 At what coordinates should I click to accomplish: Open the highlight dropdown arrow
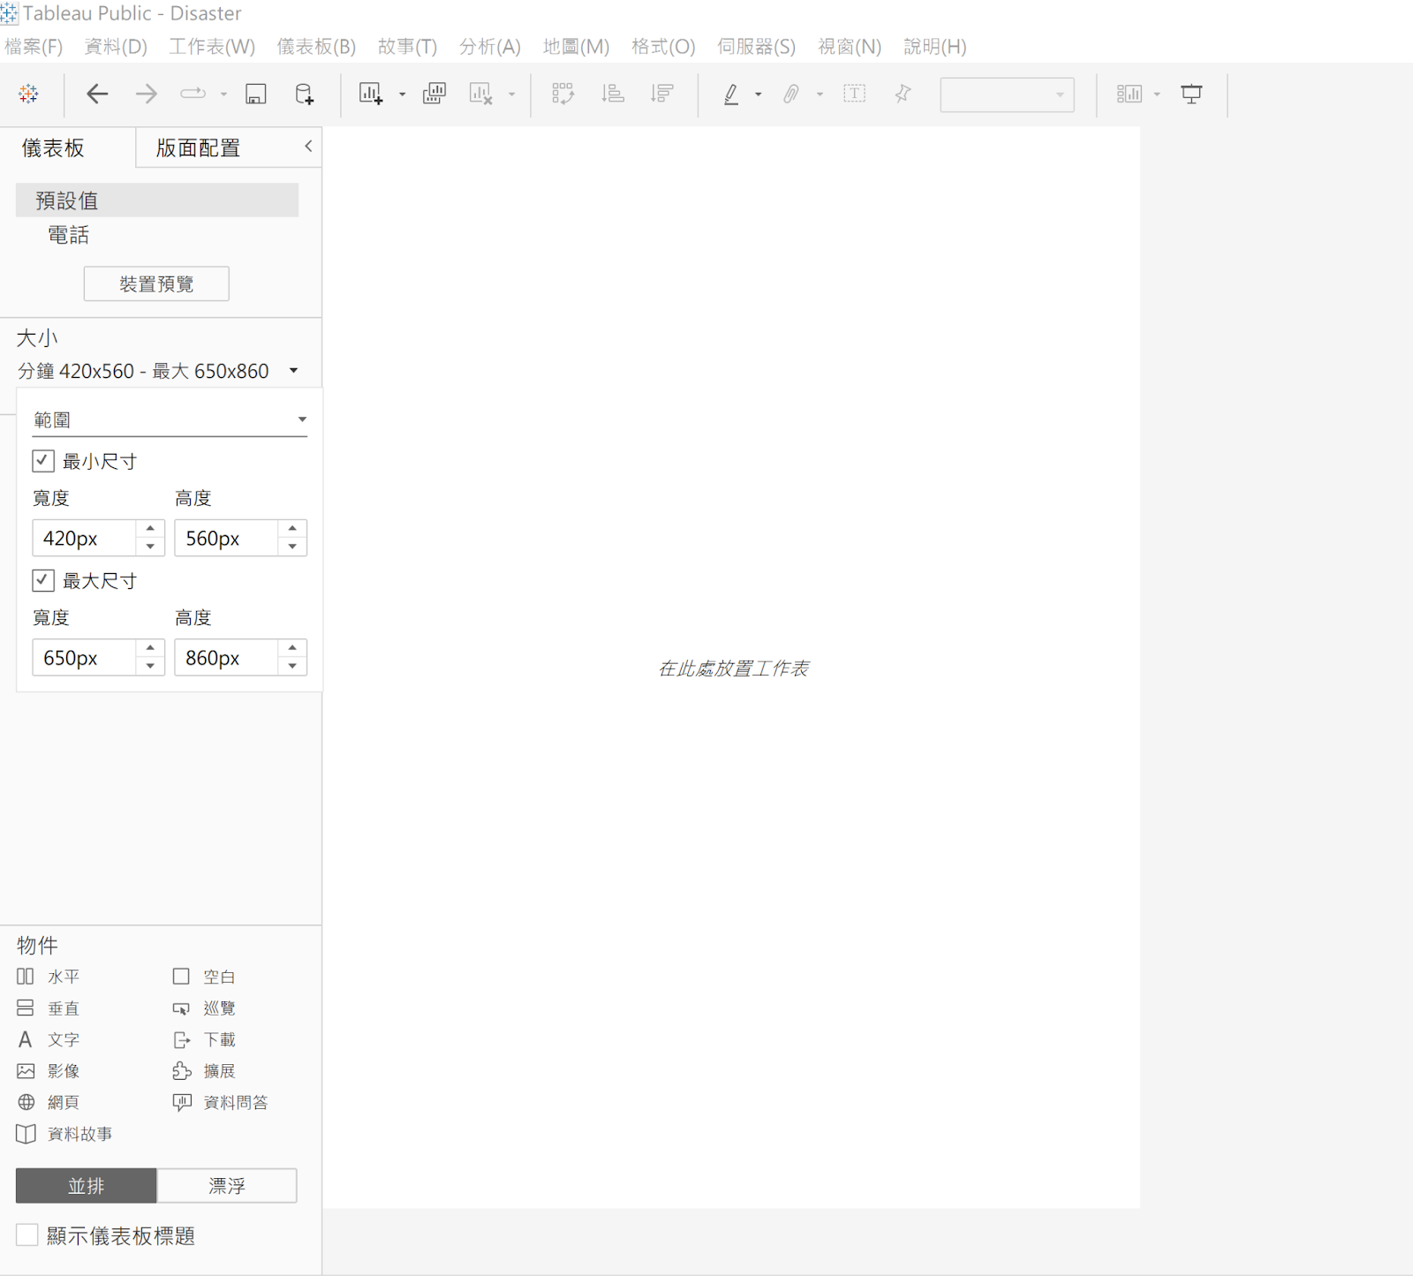click(x=758, y=94)
